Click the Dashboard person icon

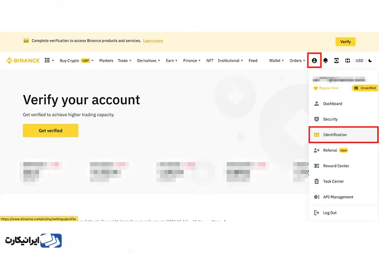316,103
